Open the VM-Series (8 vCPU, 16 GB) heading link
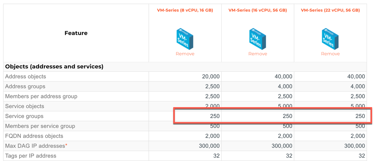The width and height of the screenshot is (378, 161). (x=185, y=11)
